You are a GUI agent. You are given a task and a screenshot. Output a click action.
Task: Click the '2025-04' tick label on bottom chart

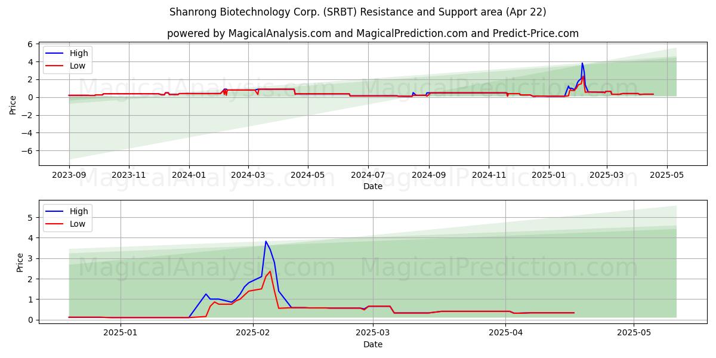(x=505, y=333)
